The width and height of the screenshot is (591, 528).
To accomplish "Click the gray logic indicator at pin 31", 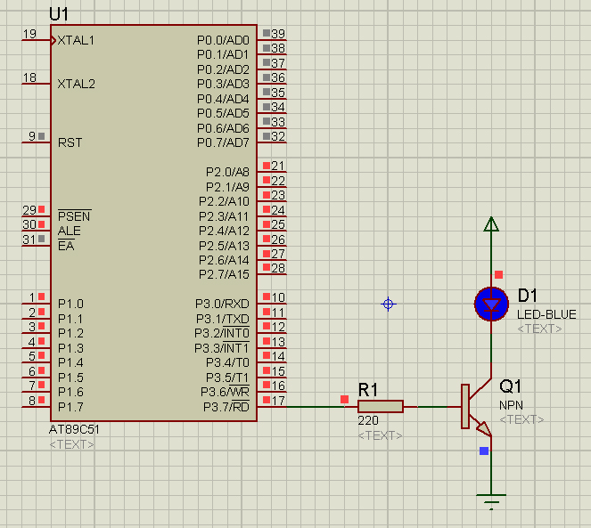I will 42,239.
